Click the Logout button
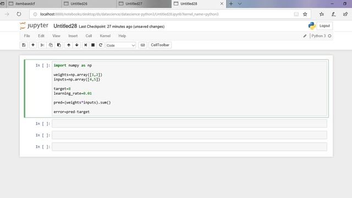Image resolution: width=352 pixels, height=198 pixels. (x=324, y=26)
